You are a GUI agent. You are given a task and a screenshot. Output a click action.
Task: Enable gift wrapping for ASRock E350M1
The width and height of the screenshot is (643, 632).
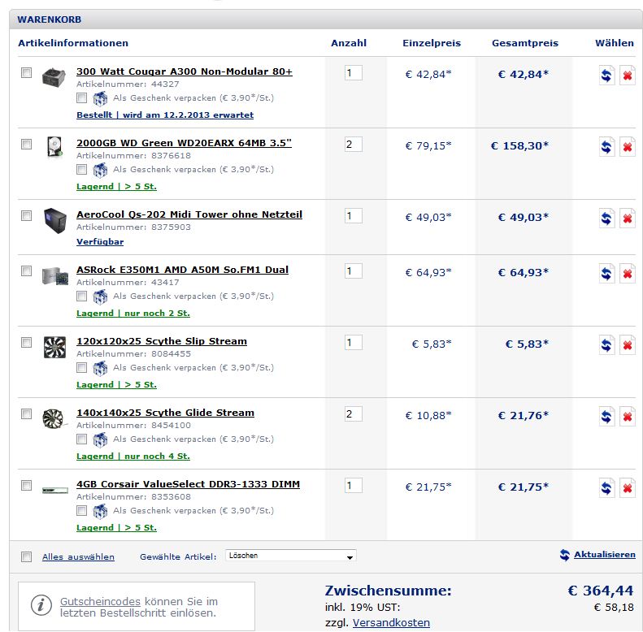coord(81,297)
